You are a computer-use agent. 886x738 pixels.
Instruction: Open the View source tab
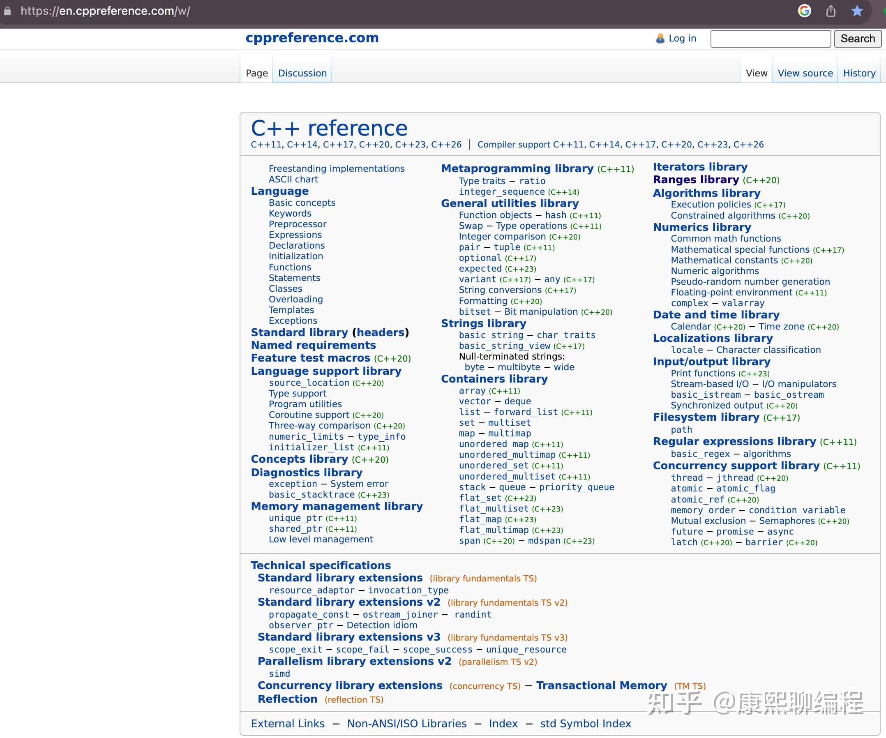[805, 73]
